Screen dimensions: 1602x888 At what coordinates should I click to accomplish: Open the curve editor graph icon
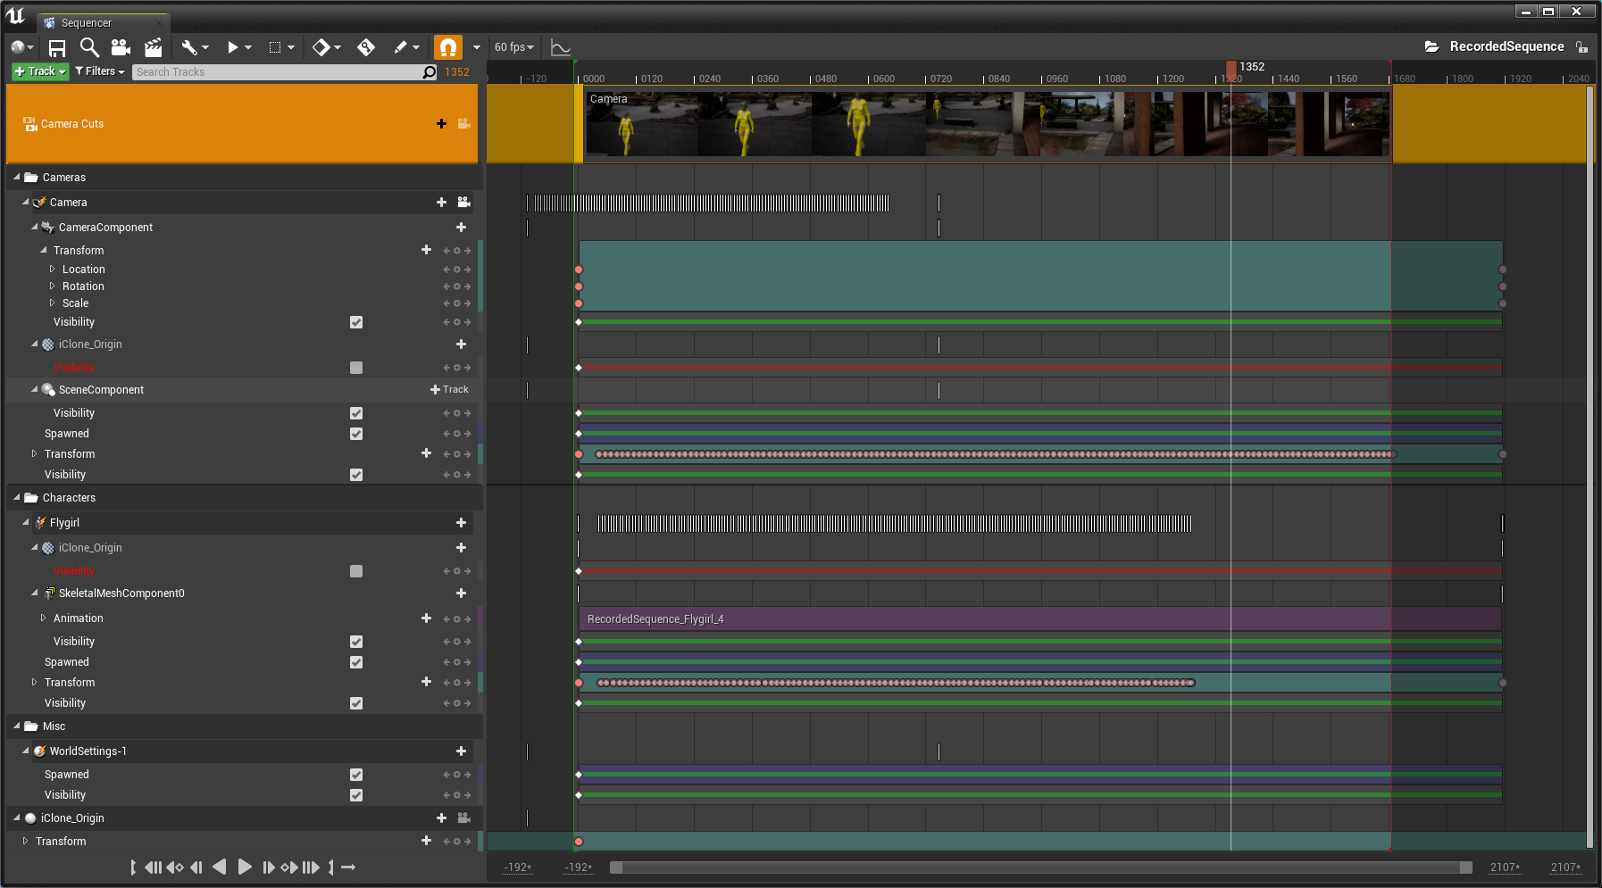coord(561,47)
